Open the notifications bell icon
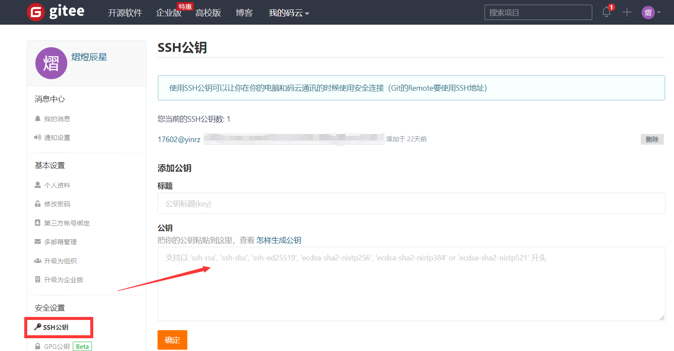The width and height of the screenshot is (674, 351). [607, 12]
